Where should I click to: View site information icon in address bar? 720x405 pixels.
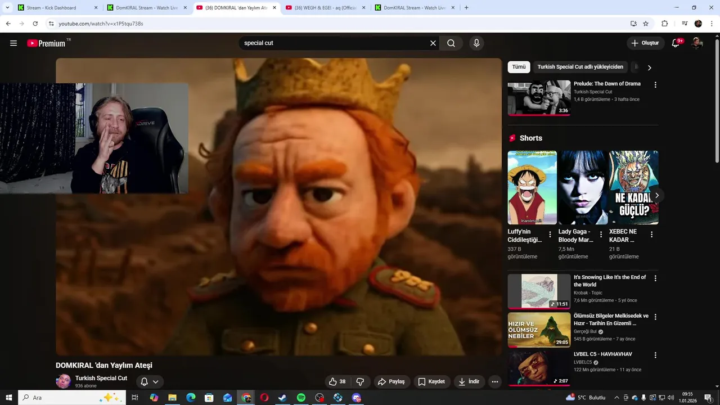(x=51, y=24)
